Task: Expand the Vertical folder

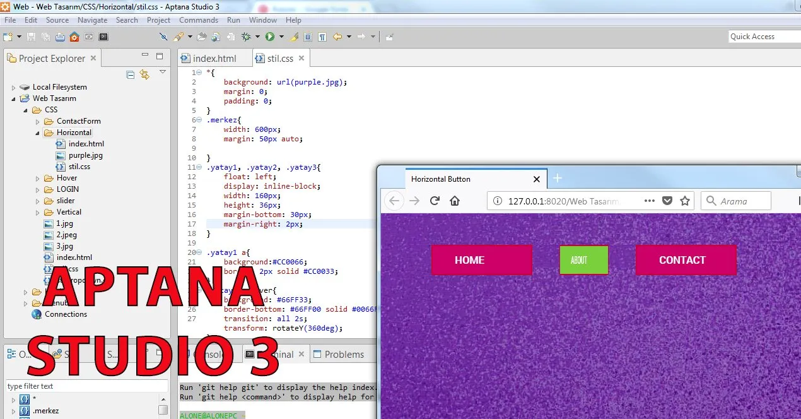Action: pos(37,212)
